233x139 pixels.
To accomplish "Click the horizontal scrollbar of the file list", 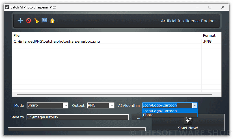I will click(x=114, y=94).
